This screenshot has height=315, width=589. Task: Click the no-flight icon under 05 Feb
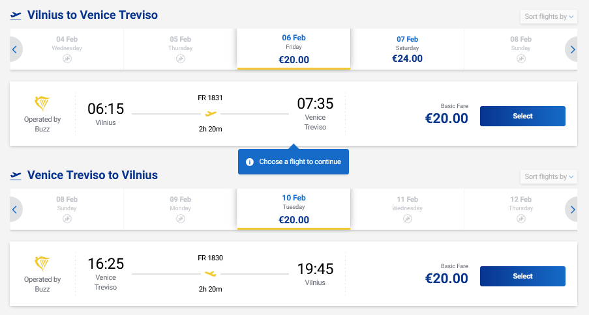click(180, 59)
